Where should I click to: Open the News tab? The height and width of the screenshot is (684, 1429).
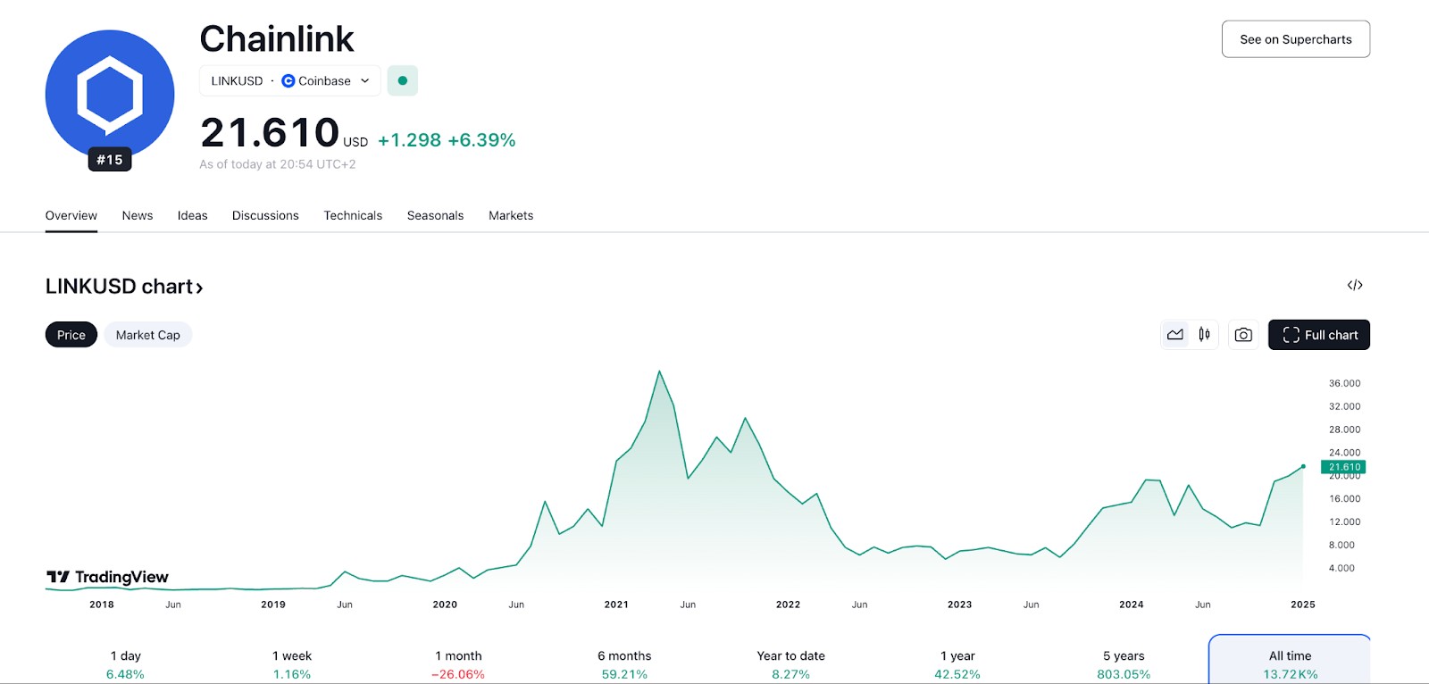pyautogui.click(x=138, y=215)
